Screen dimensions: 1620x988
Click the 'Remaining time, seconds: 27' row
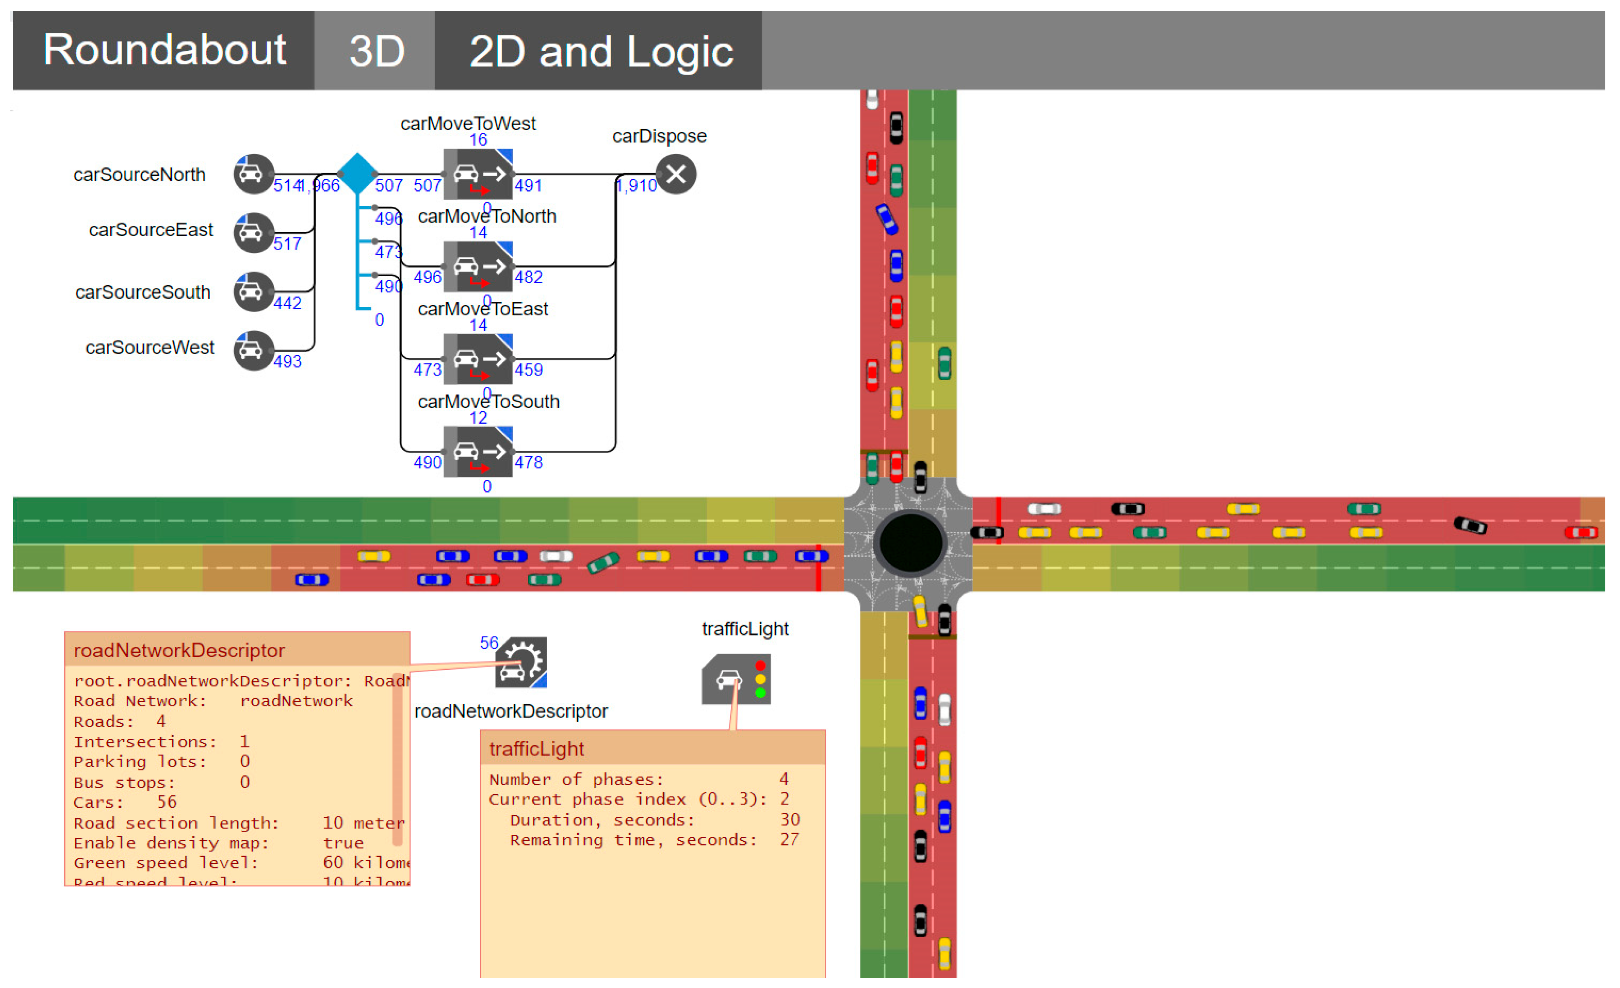coord(654,840)
